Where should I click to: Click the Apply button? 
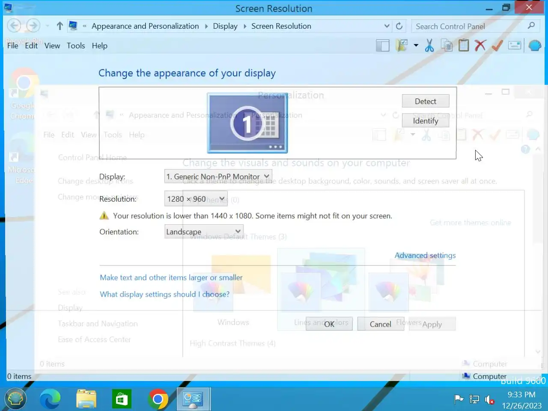[432, 324]
